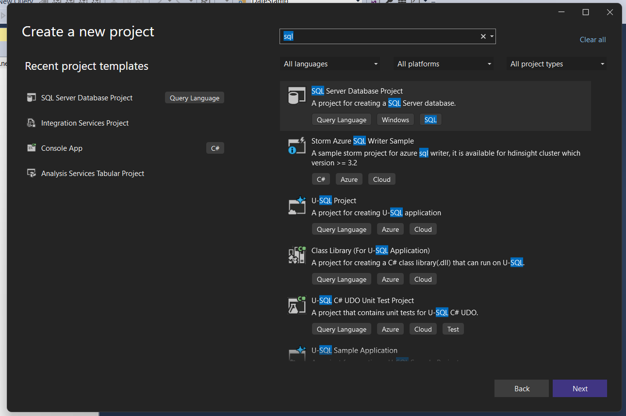Click the description starting 'A sample storm project for azure'

[x=446, y=158]
